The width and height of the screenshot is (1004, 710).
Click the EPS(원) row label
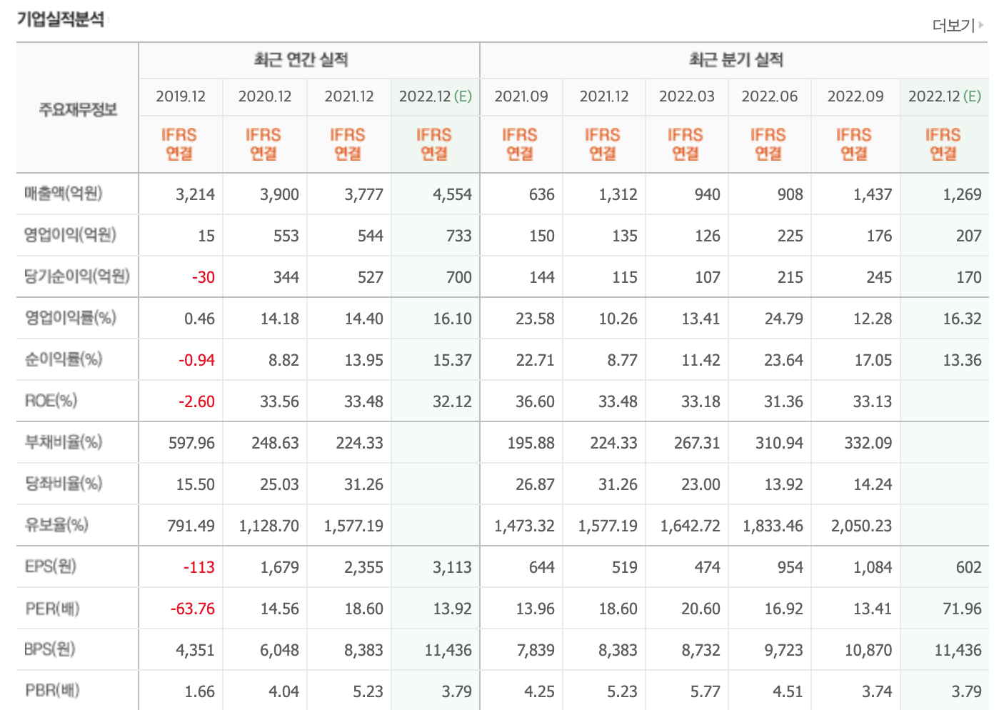(x=50, y=566)
